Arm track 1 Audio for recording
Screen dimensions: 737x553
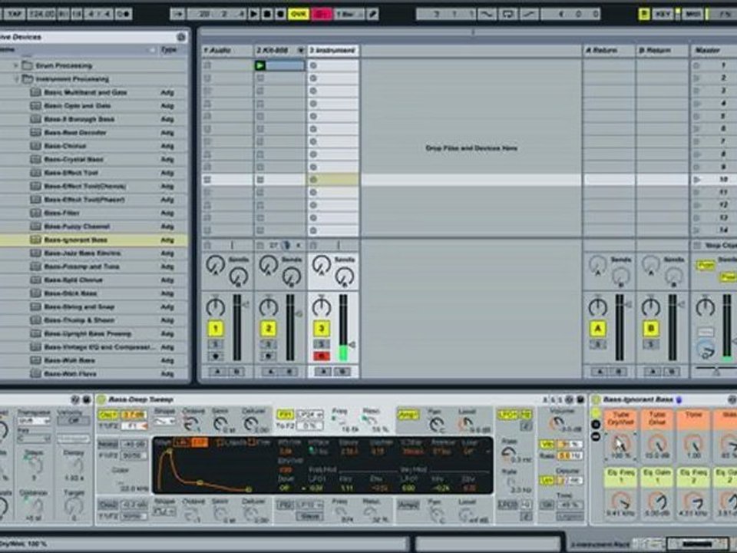pos(215,356)
